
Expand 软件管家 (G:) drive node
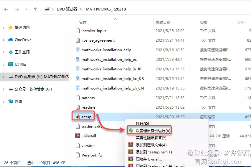click(x=3, y=89)
